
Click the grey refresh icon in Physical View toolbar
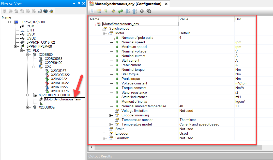pyautogui.click(x=5, y=11)
